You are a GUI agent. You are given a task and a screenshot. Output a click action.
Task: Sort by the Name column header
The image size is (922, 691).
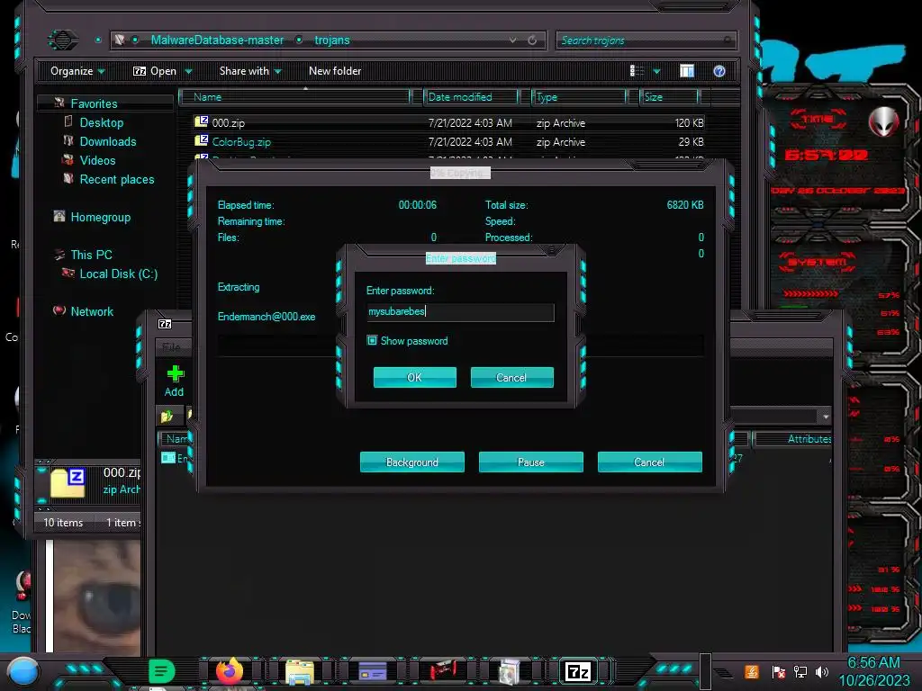[294, 97]
